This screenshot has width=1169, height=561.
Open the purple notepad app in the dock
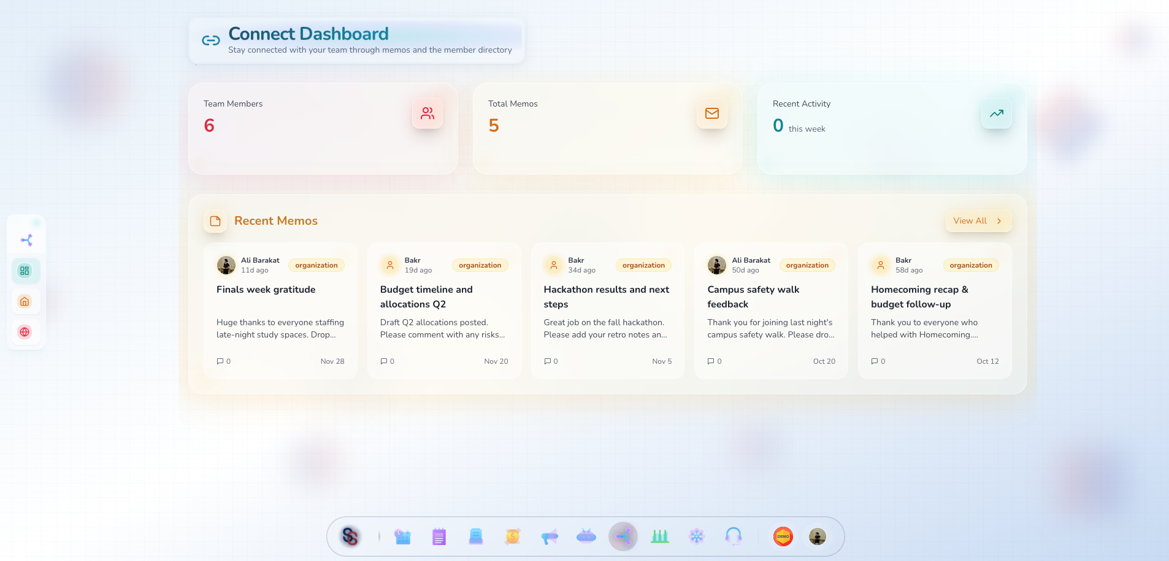coord(439,536)
